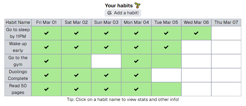Image resolution: width=246 pixels, height=106 pixels.
Task: View stats for Go to the gym habit
Action: (x=18, y=61)
